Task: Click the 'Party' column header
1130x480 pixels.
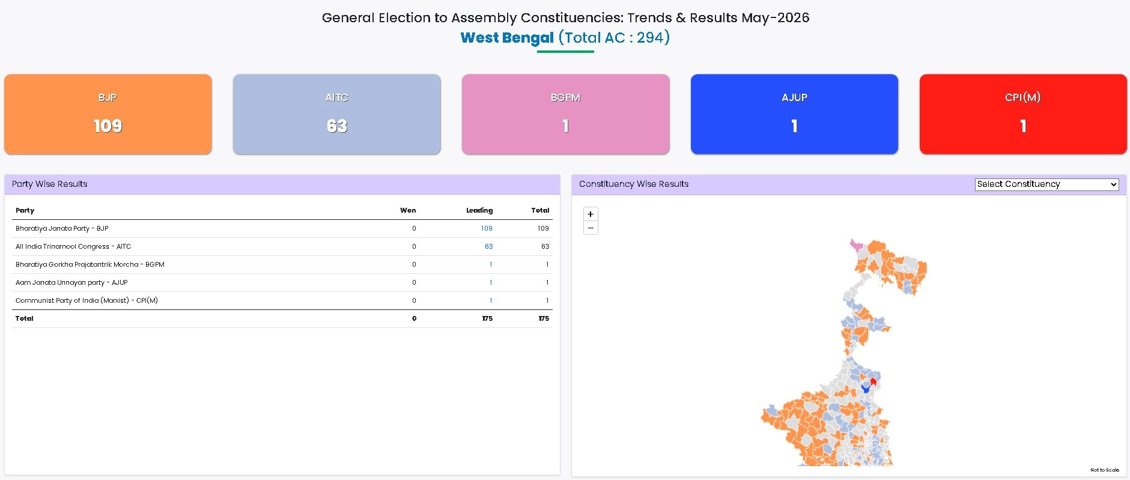Action: click(25, 210)
